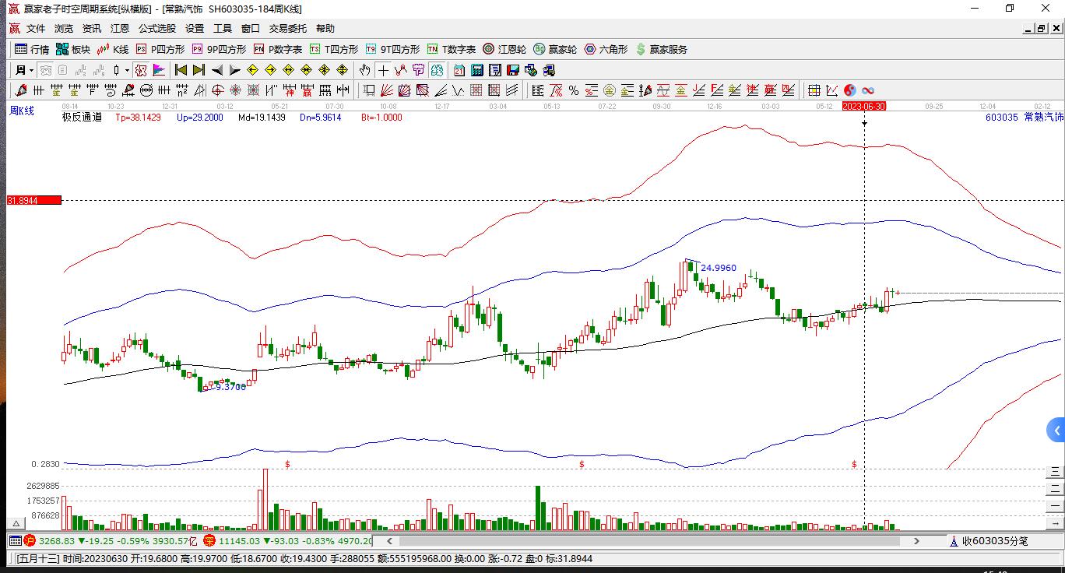1065x573 pixels.
Task: Open the 9P四方形 tool
Action: coord(219,49)
